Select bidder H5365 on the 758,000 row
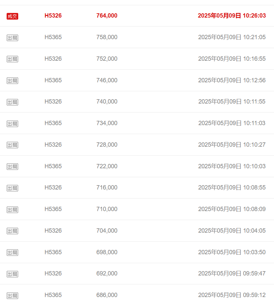 pyautogui.click(x=53, y=37)
